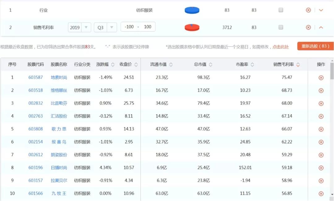Remove the 行业 filter condition
The height and width of the screenshot is (201, 334).
coord(308,10)
